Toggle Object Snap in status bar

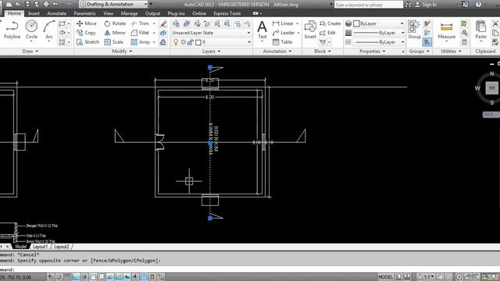pyautogui.click(x=93, y=277)
